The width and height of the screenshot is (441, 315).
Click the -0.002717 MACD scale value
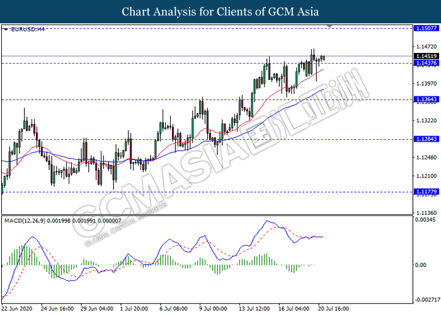(428, 299)
